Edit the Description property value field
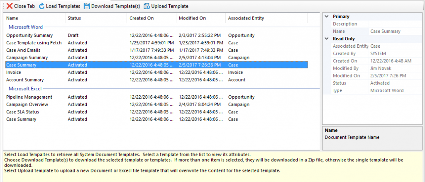Screen dimensions: 425x182 click(x=396, y=24)
